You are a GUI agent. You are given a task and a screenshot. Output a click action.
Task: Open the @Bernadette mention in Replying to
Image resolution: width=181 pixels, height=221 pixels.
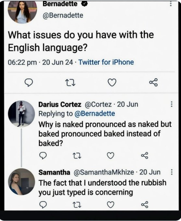coord(95,114)
